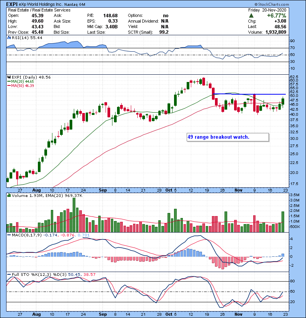Click the '49 range breakout watch.' annotation
Screen dimensions: 306x318
tap(218, 137)
